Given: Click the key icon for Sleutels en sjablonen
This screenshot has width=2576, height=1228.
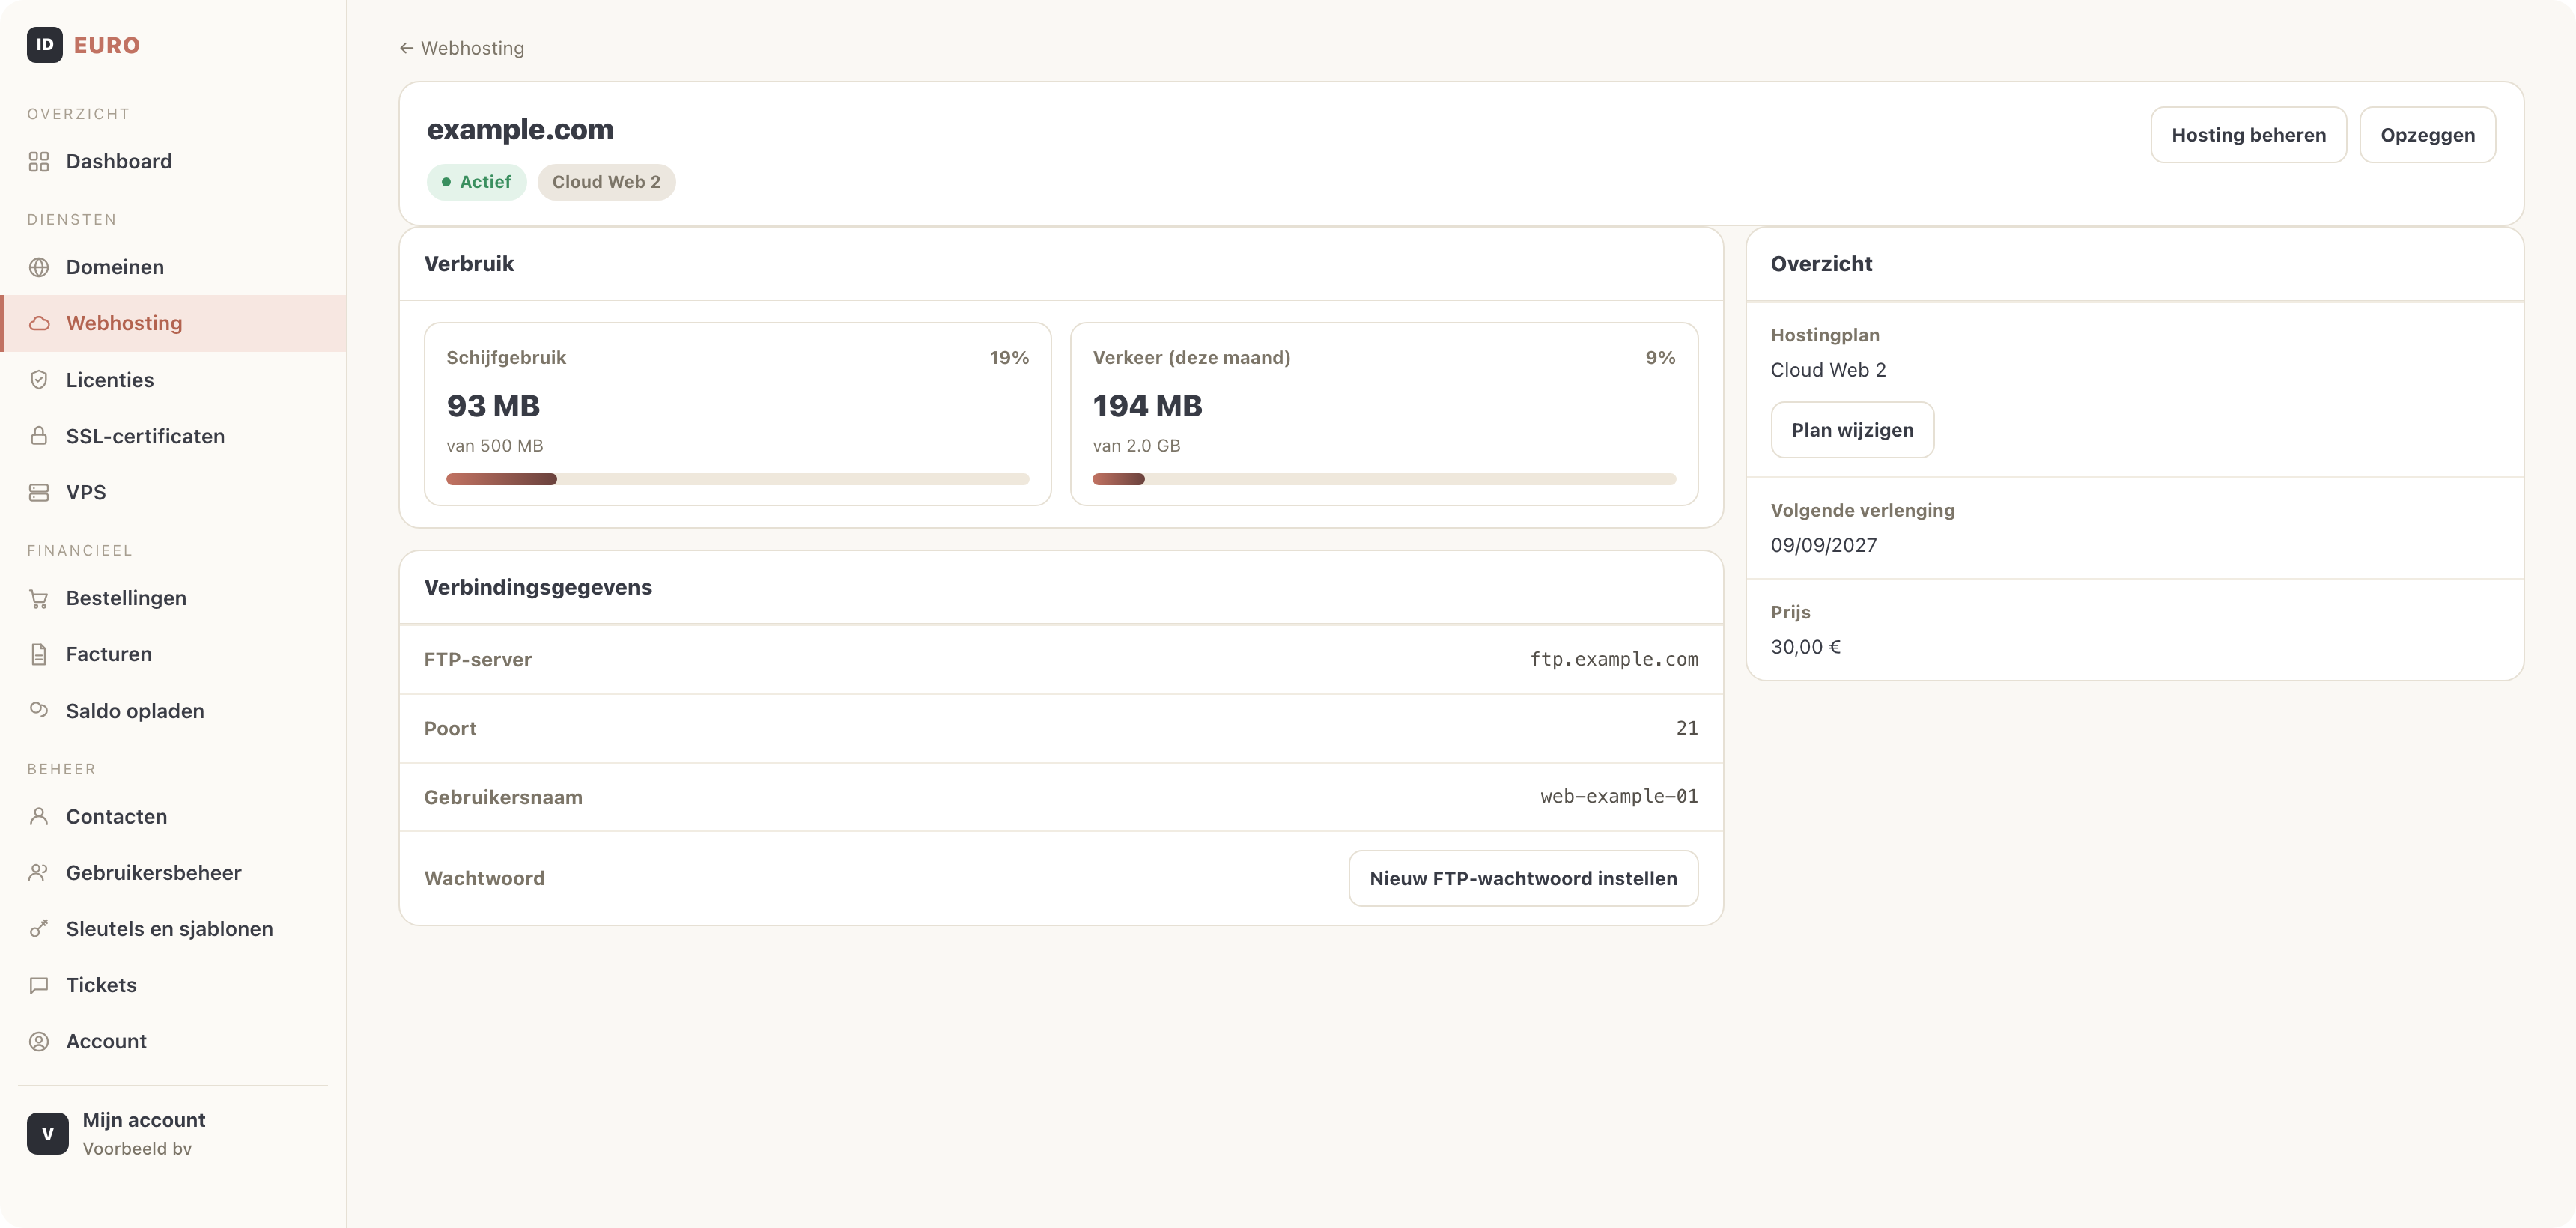Looking at the screenshot, I should [x=39, y=929].
